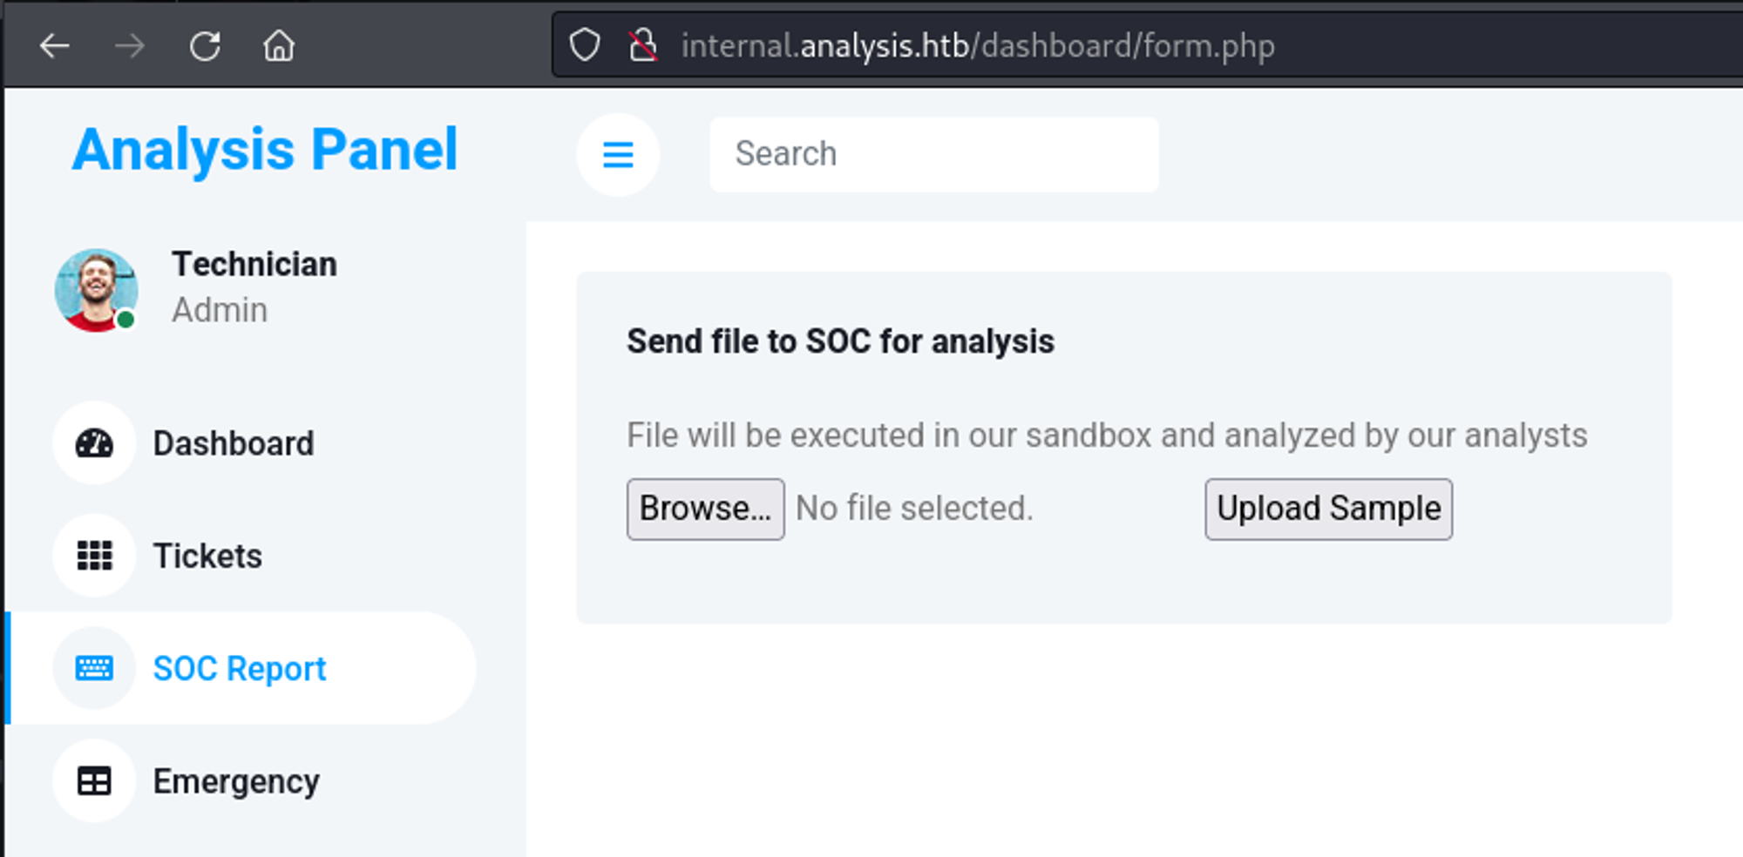Click the Emergency table icon

point(94,781)
